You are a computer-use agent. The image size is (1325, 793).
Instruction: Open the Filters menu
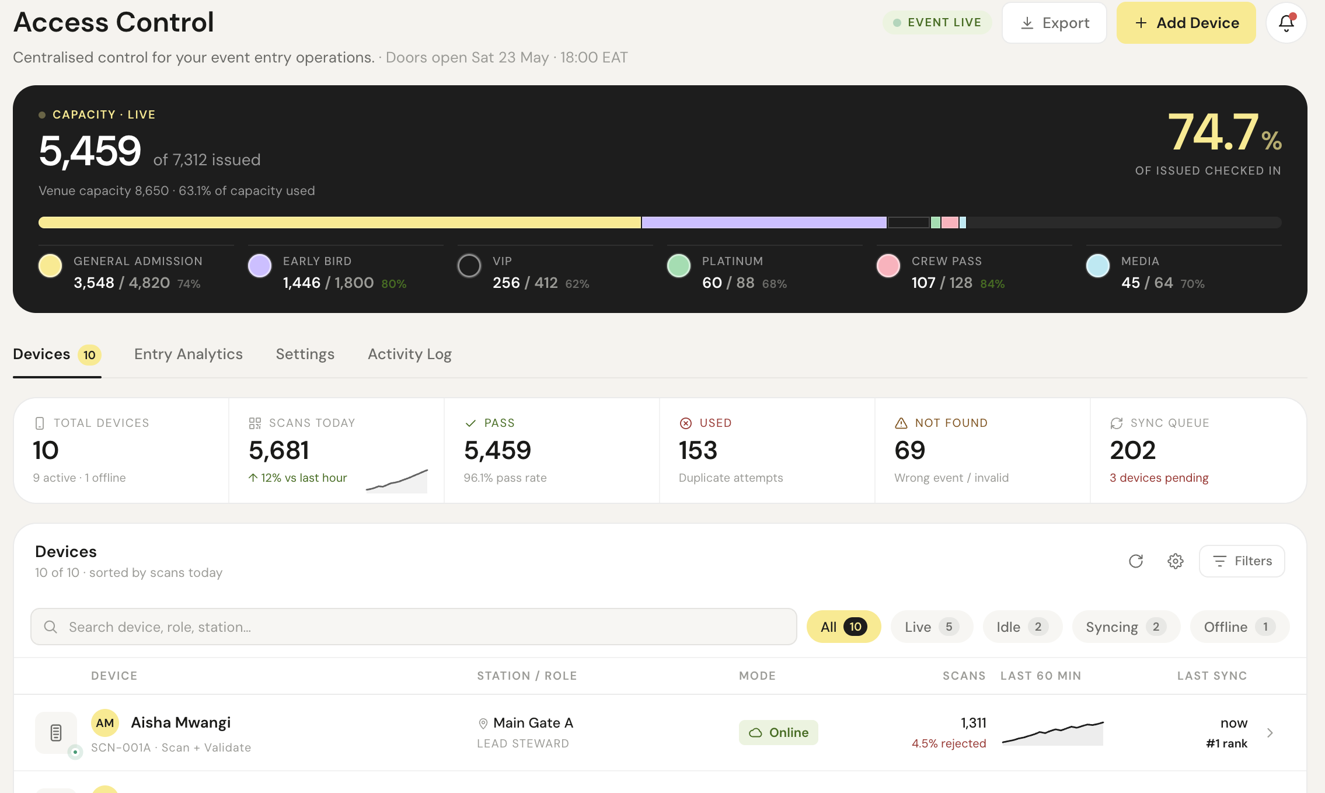(x=1242, y=561)
